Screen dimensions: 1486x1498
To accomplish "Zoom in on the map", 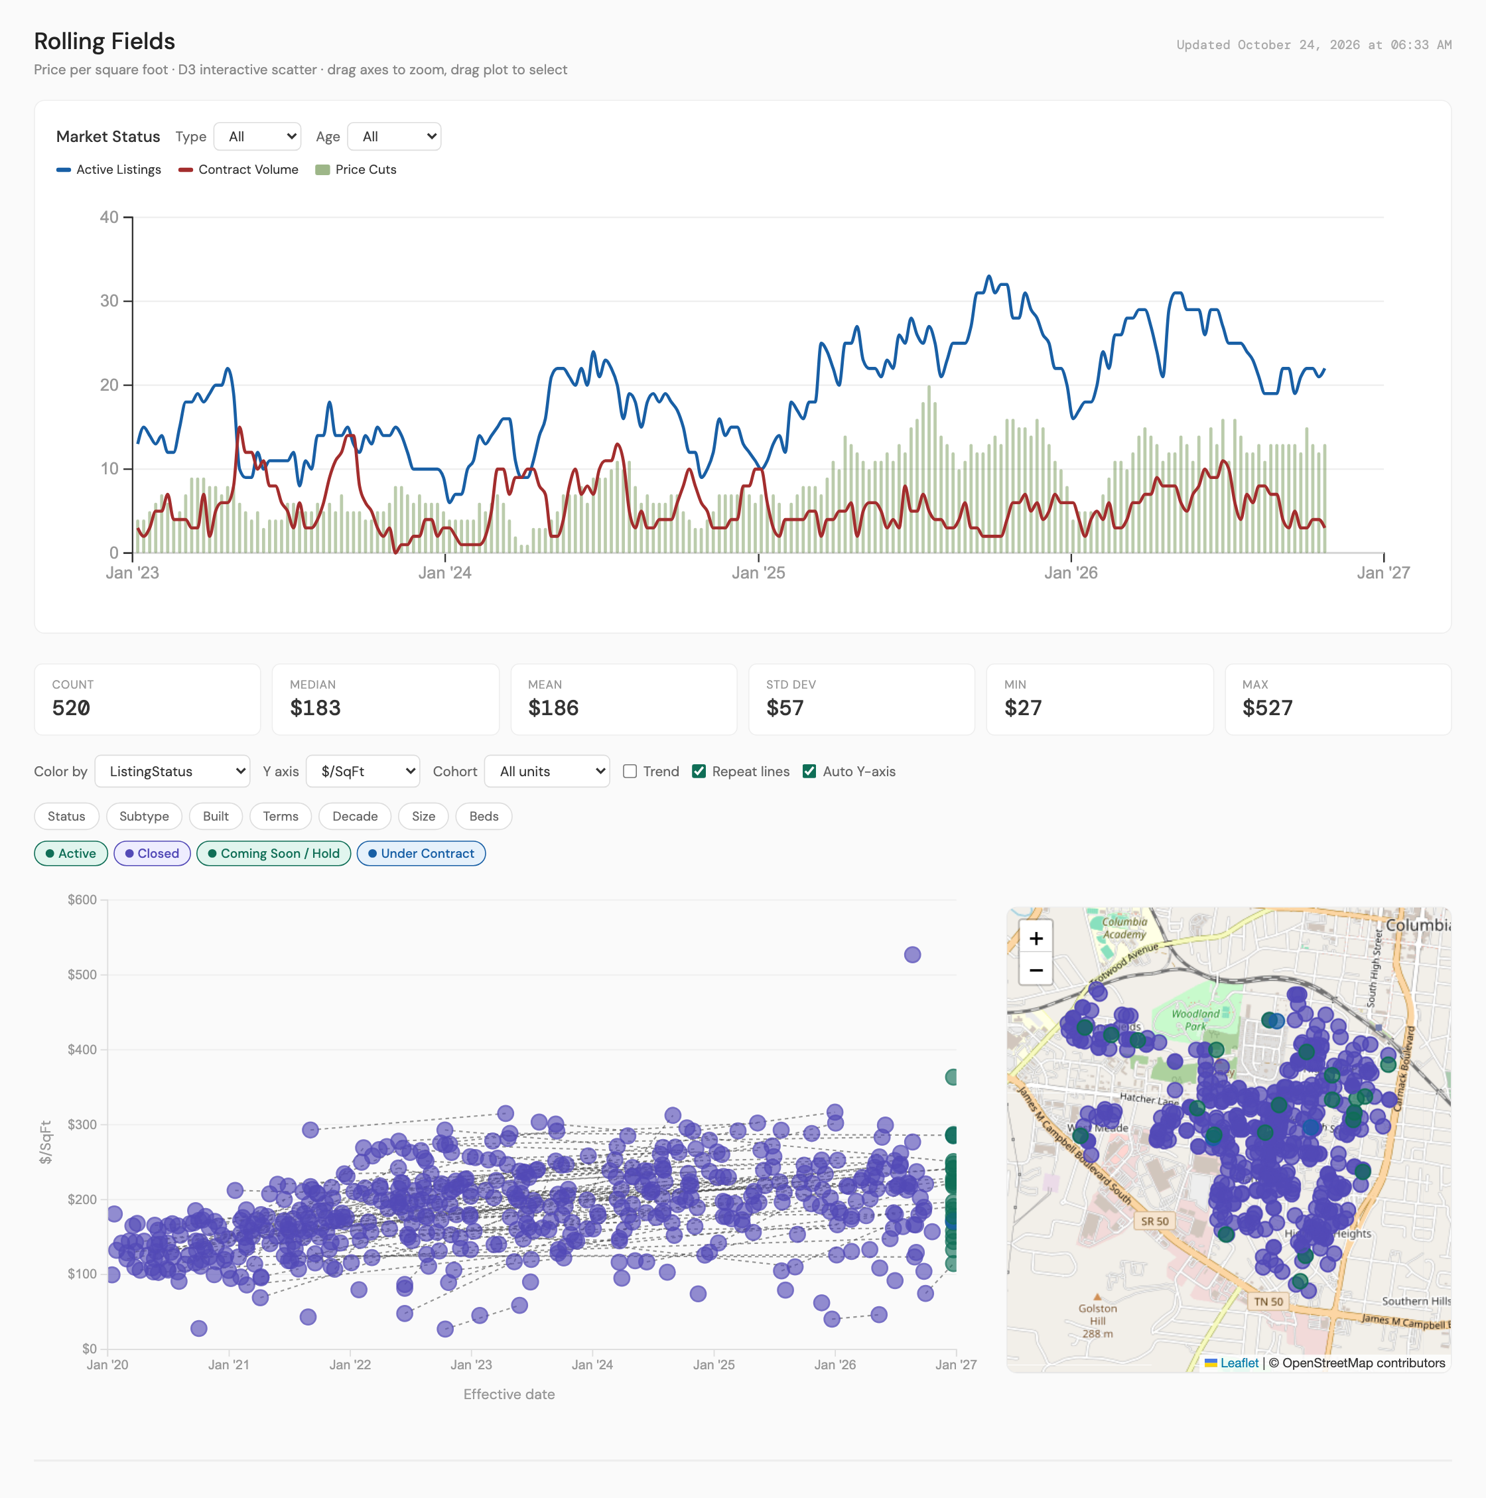I will click(1036, 938).
